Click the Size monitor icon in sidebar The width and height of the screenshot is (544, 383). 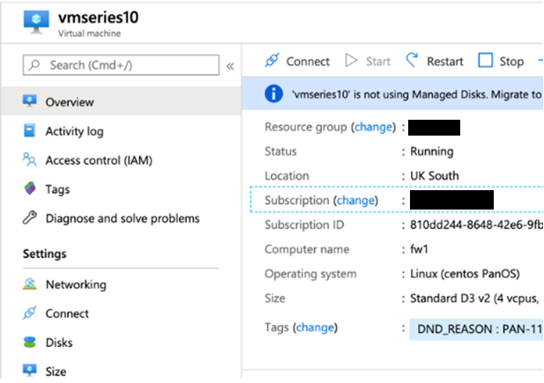click(30, 372)
